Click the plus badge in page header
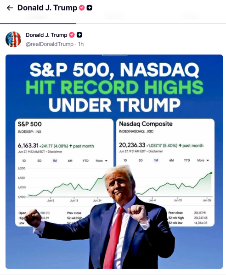Viewport: 226px width, 275px height. pos(90,8)
